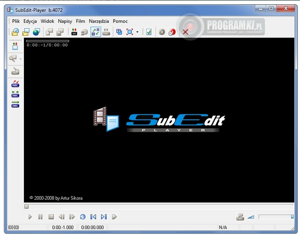This screenshot has width=300, height=236.
Task: Click the rightmost gray play arrow button
Action: (x=114, y=217)
